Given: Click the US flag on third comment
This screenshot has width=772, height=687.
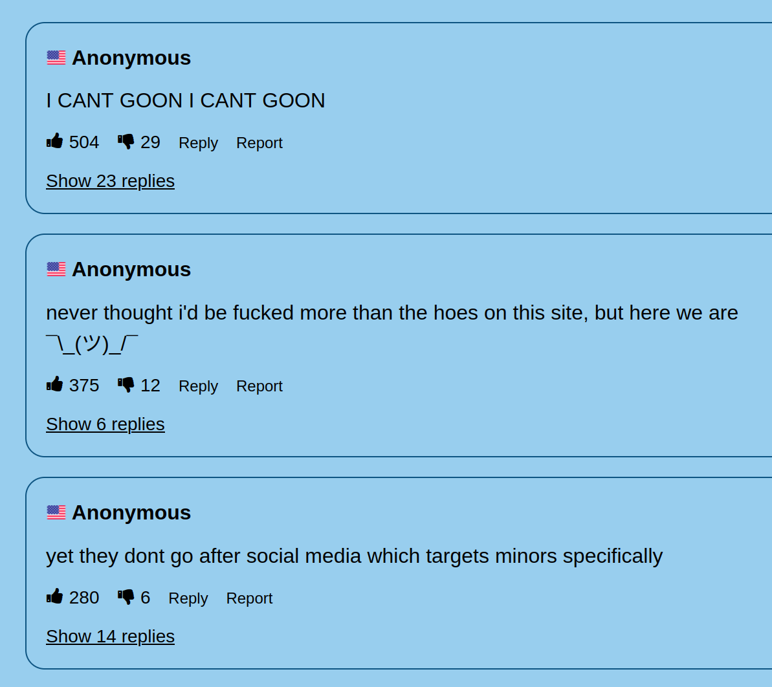Looking at the screenshot, I should tap(56, 512).
